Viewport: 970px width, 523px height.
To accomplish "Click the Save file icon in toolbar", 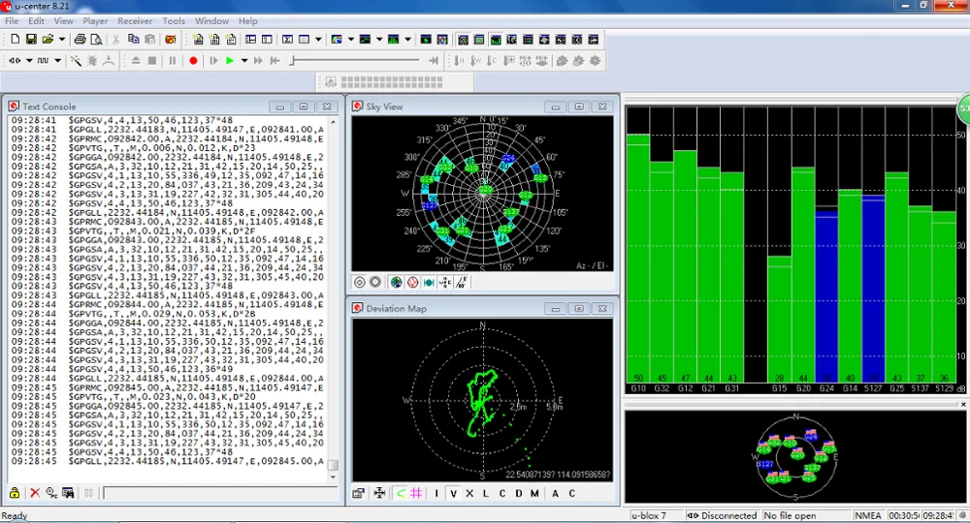I will click(x=31, y=40).
